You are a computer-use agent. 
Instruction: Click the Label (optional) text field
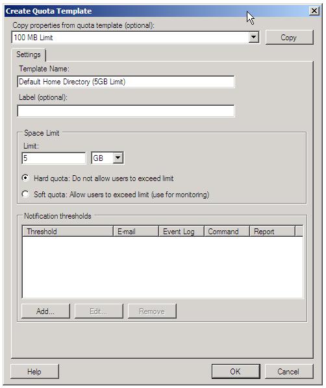pos(126,111)
